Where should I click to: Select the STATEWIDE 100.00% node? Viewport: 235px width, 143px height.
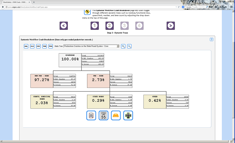pos(70,60)
